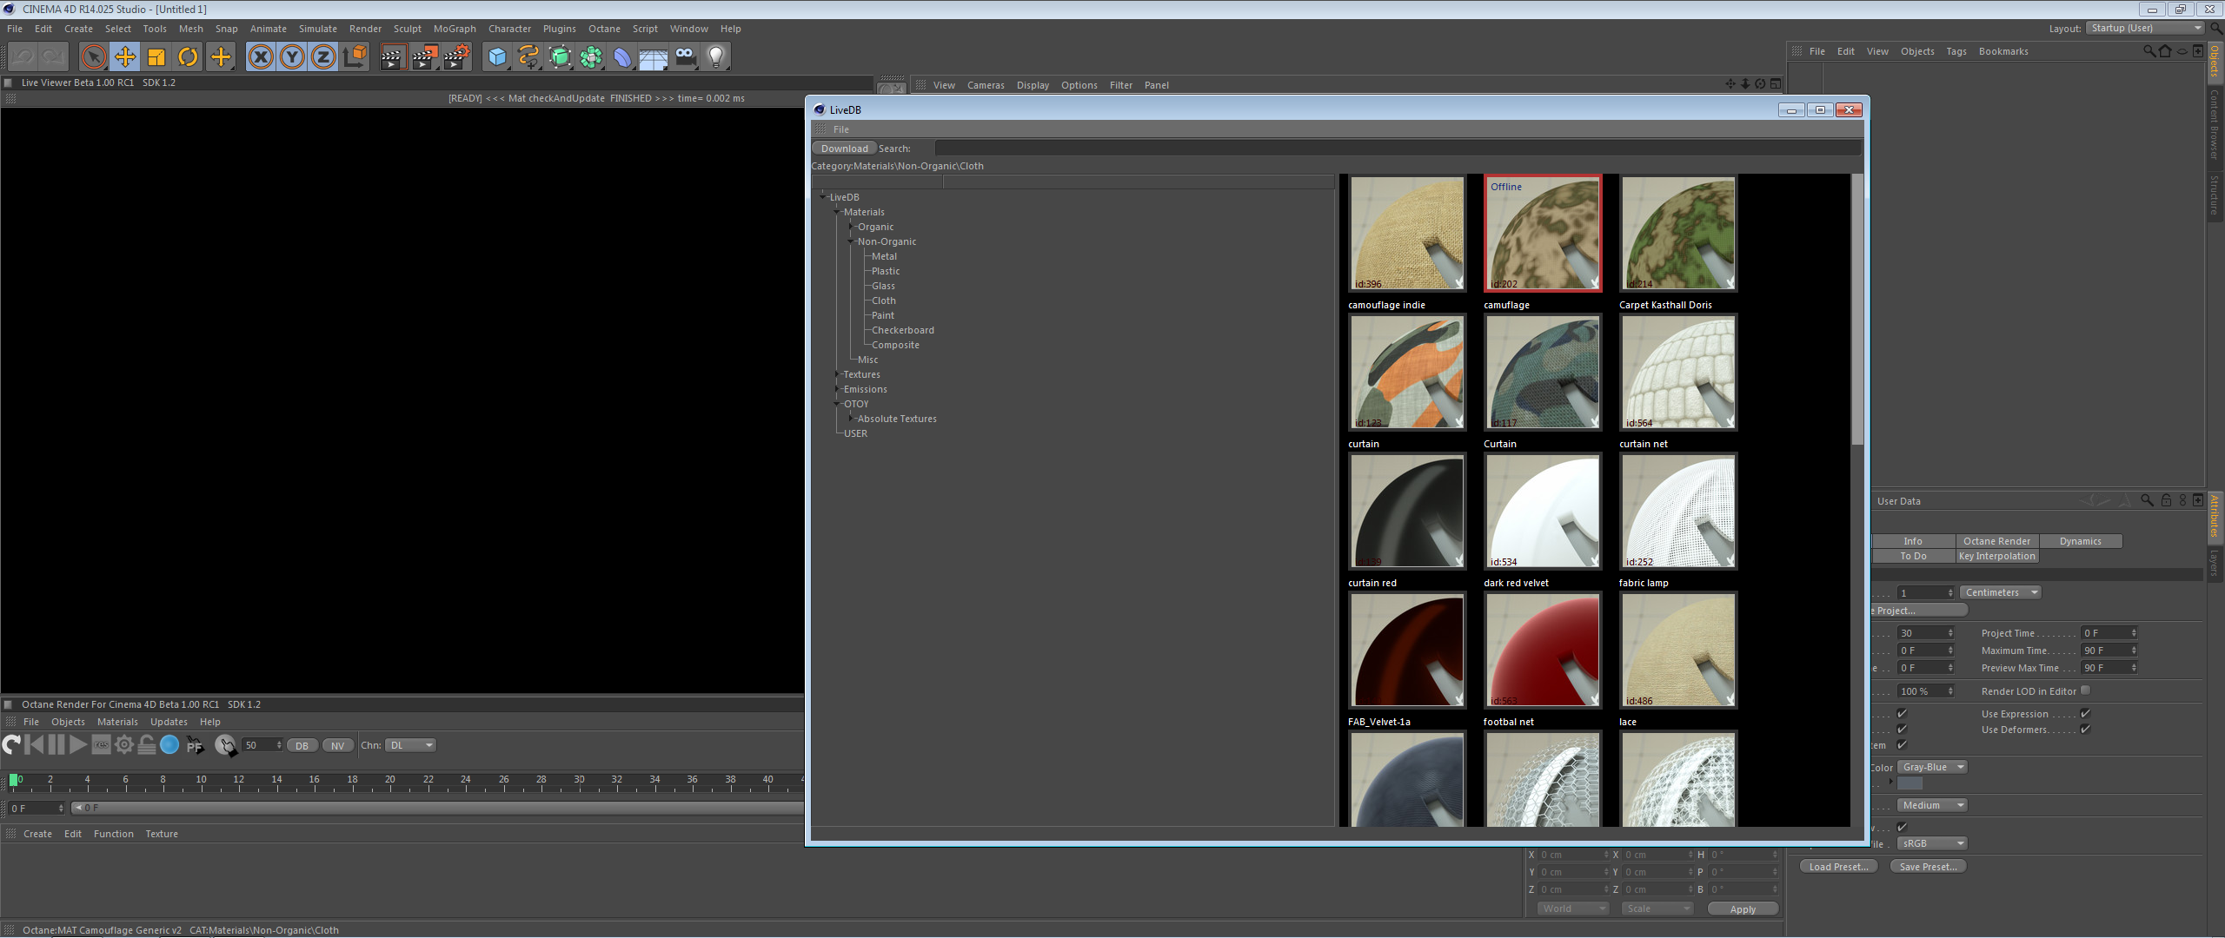Select the Rotate tool
Screen dimensions: 2225x938
tap(188, 57)
